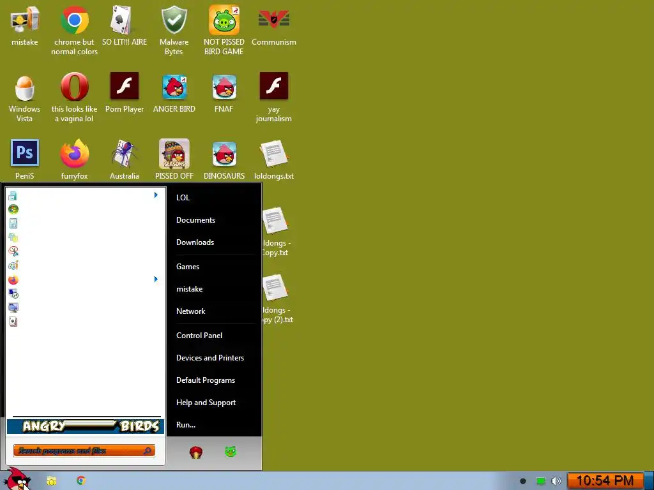The width and height of the screenshot is (654, 490).
Task: Open the 'Porn Player' Flash icon
Action: point(125,93)
